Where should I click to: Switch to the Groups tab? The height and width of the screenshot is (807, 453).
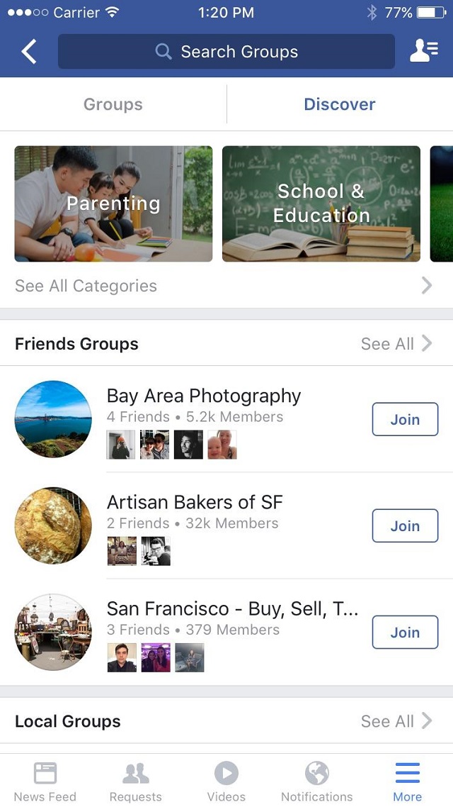(113, 104)
